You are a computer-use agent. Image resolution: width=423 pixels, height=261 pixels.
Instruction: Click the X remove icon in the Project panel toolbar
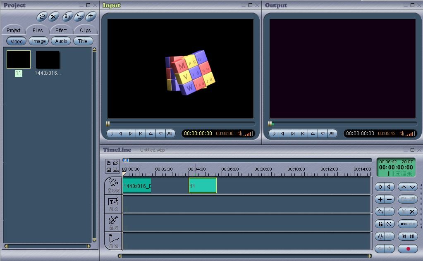(x=54, y=17)
